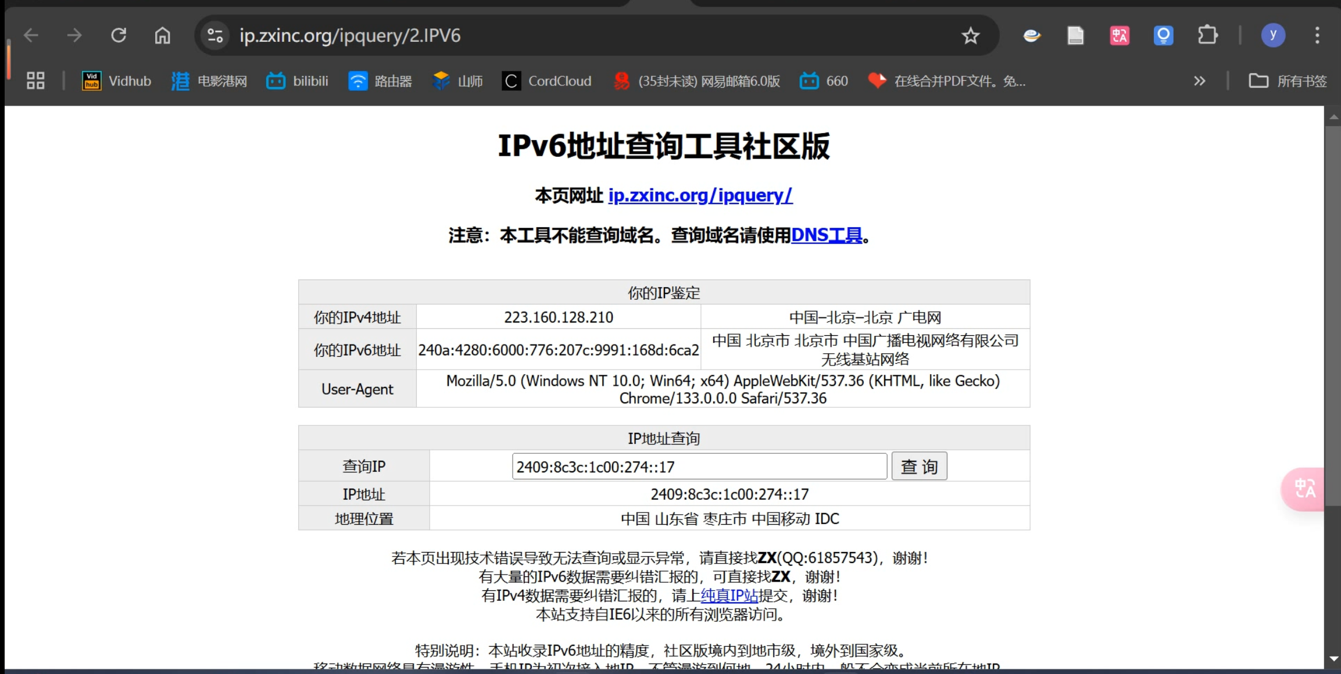Open the site information icon in address bar

215,35
